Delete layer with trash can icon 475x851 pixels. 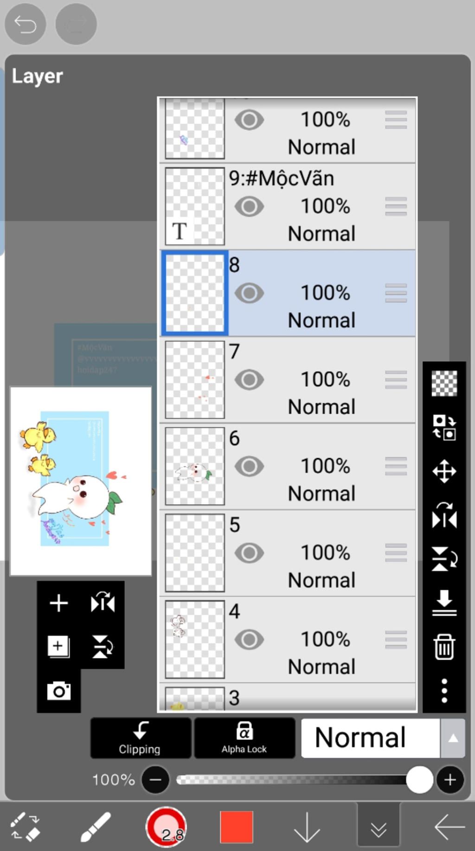pyautogui.click(x=444, y=646)
